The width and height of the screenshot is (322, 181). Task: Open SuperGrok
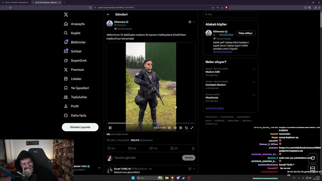[75, 61]
